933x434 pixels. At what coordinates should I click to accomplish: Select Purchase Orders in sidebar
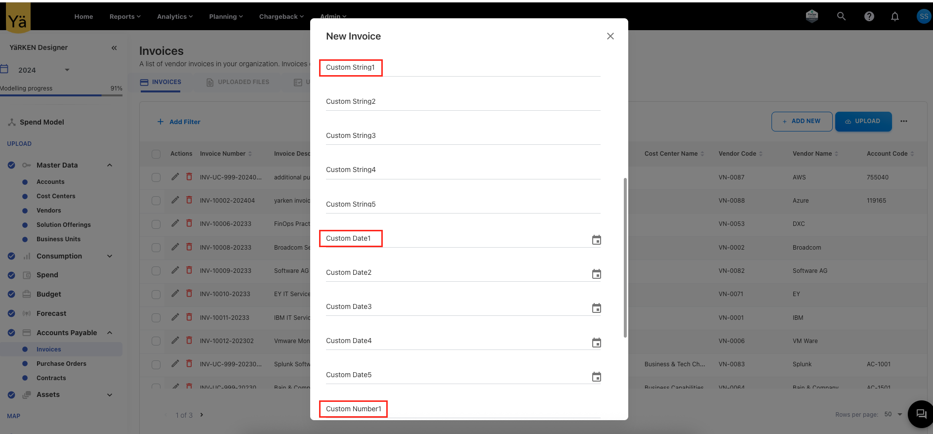(x=61, y=364)
